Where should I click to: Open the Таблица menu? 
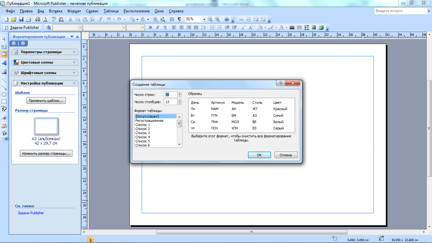point(111,11)
